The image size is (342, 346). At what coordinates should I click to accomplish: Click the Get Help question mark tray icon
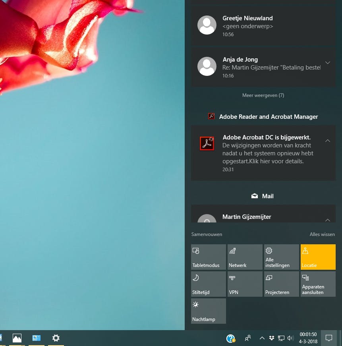coord(231,338)
